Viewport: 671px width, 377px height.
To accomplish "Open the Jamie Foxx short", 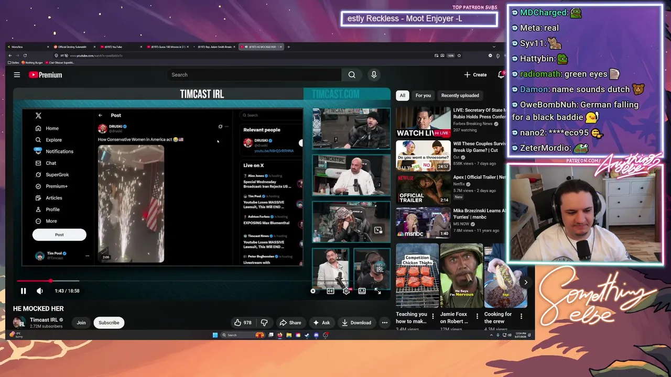I will pyautogui.click(x=461, y=275).
